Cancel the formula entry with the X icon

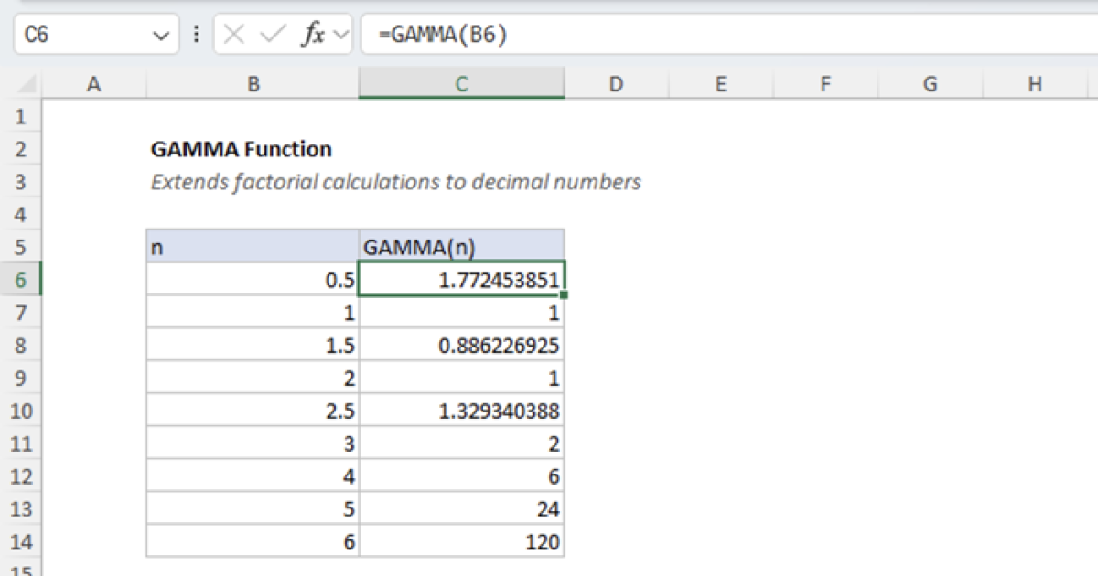click(234, 35)
